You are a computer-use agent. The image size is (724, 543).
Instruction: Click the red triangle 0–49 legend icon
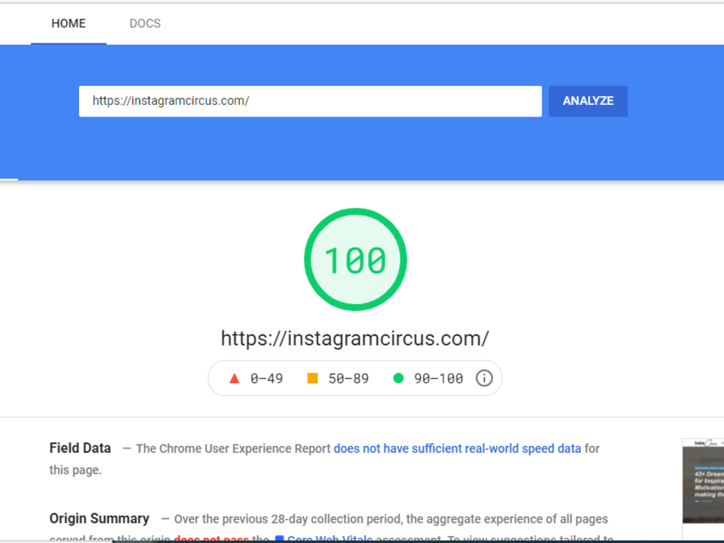tap(235, 379)
